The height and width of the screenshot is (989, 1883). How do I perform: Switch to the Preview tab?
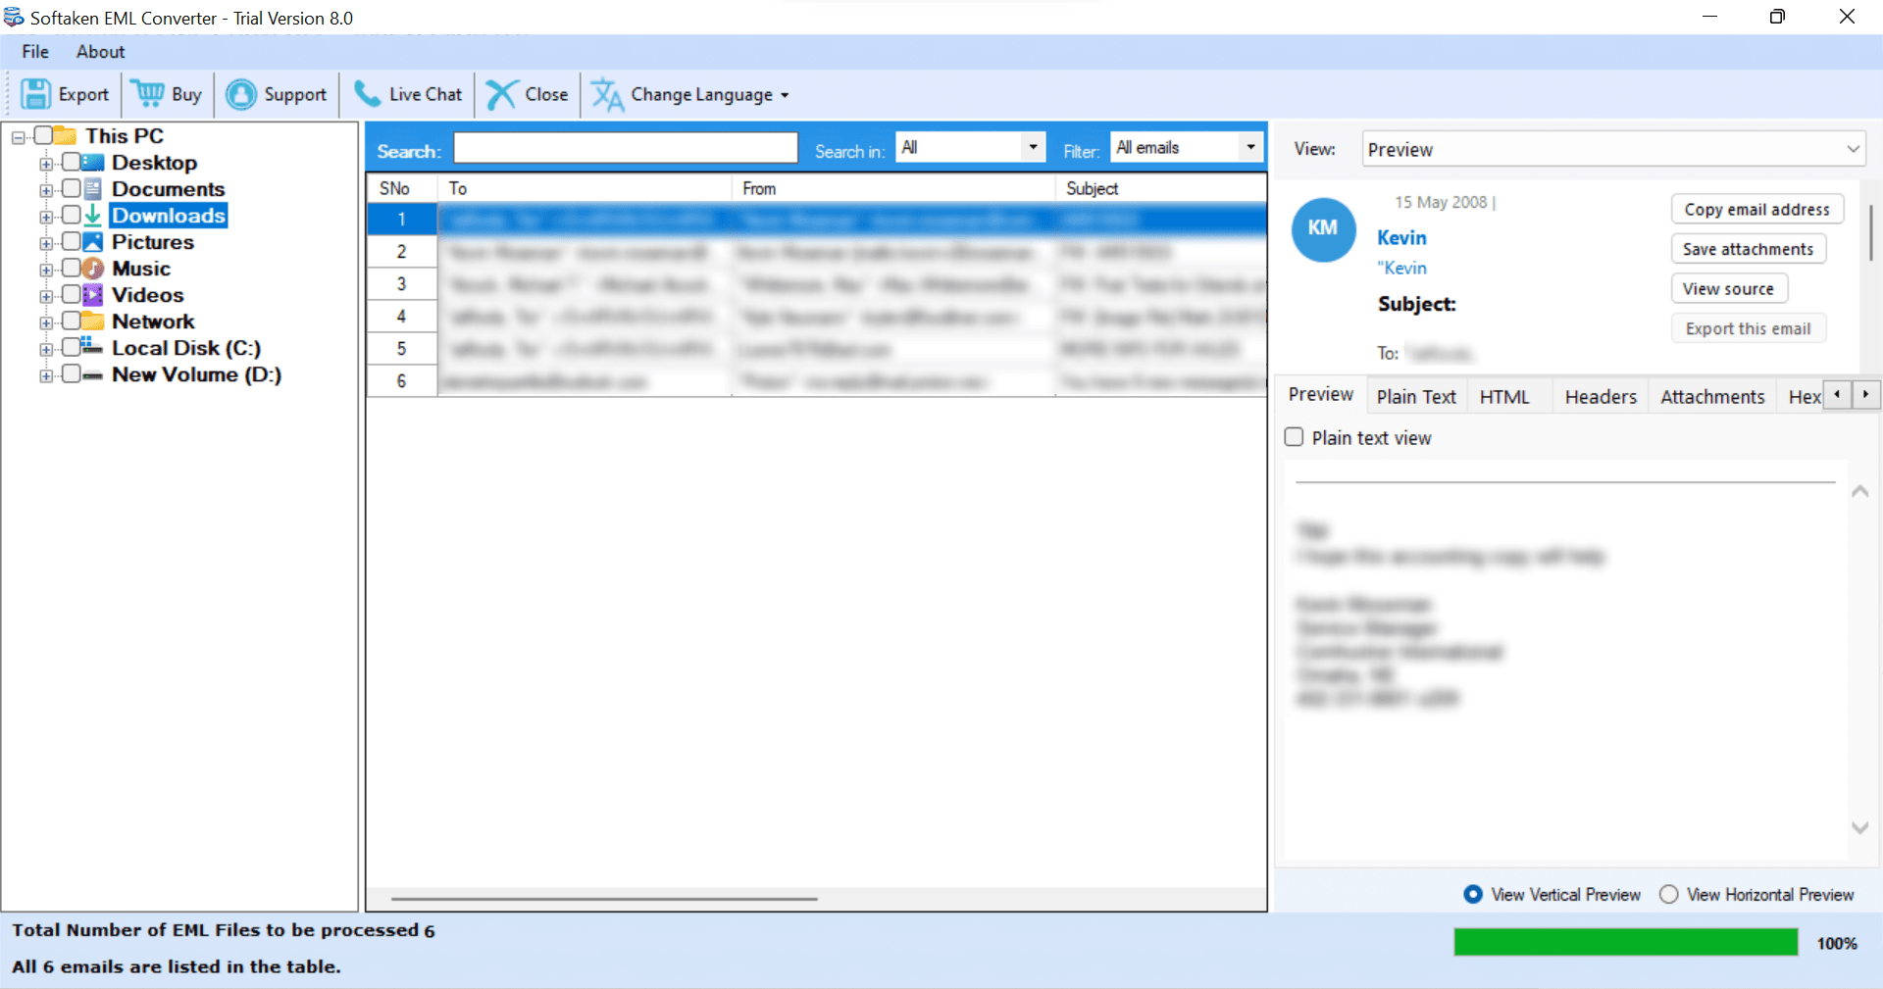(x=1320, y=394)
